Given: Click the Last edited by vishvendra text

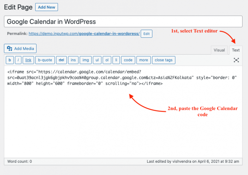Looking at the screenshot, I should click(x=193, y=161).
